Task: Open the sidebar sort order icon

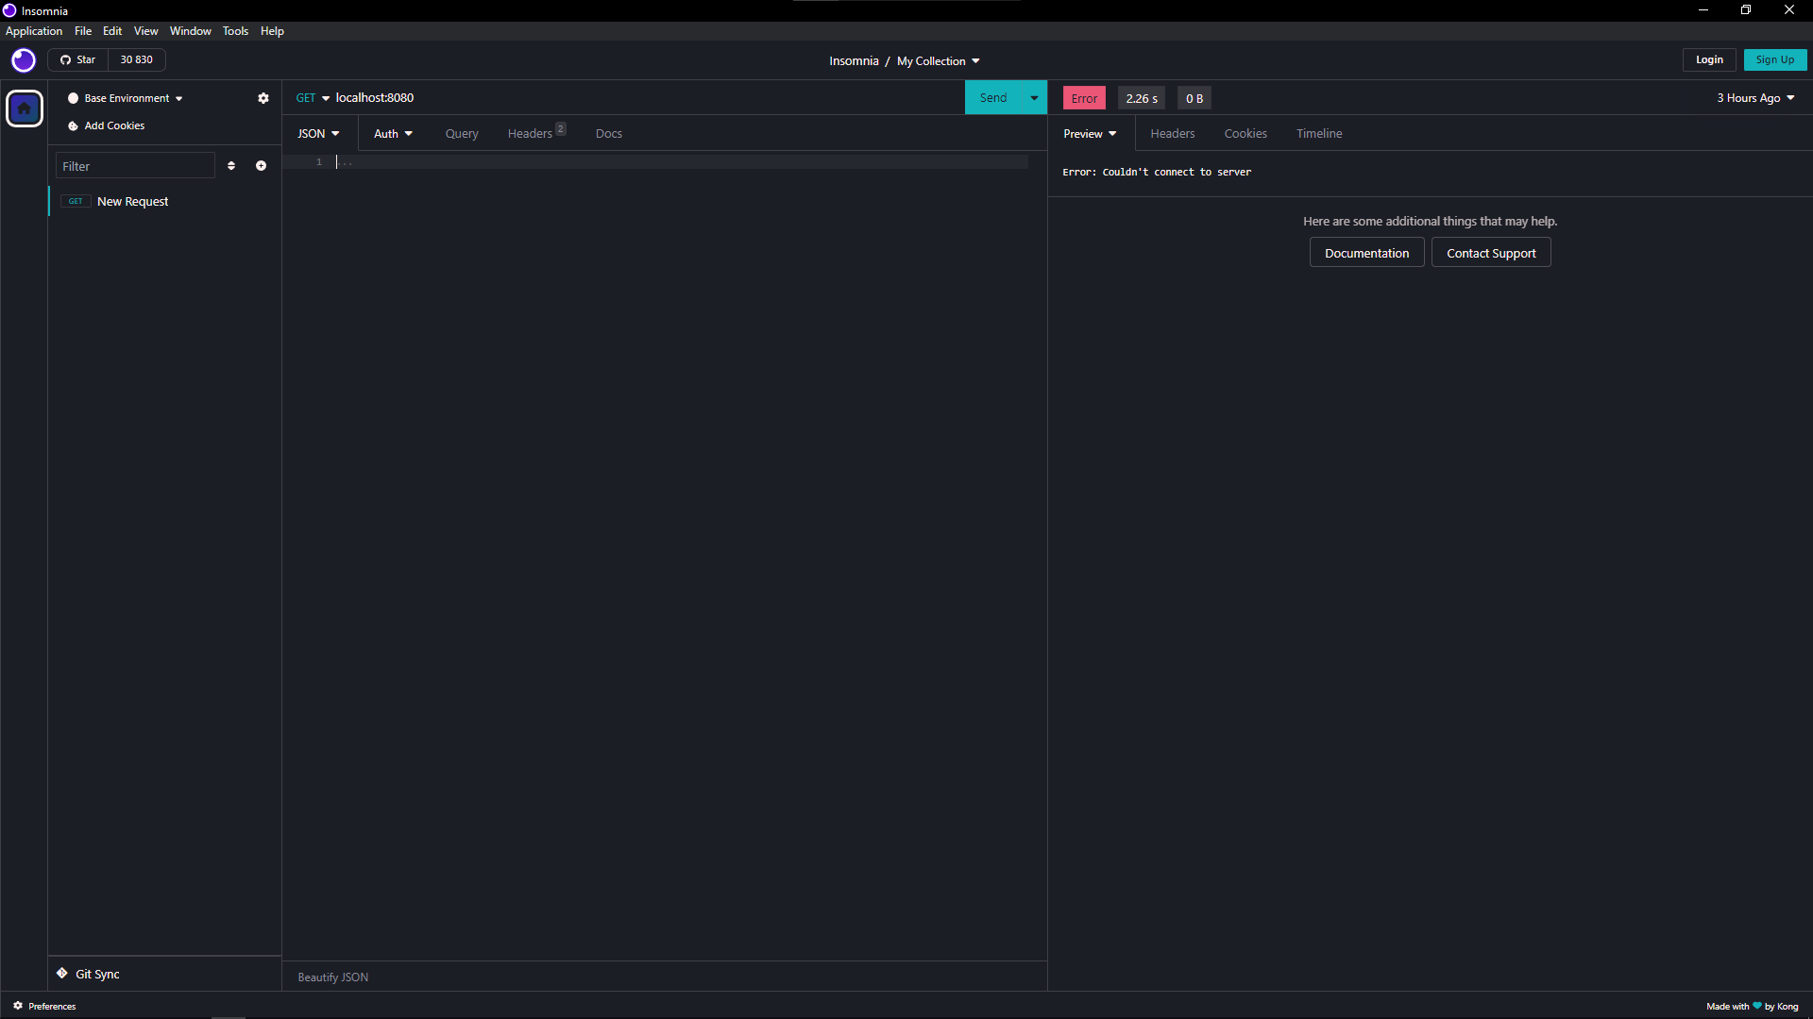Action: [x=231, y=166]
